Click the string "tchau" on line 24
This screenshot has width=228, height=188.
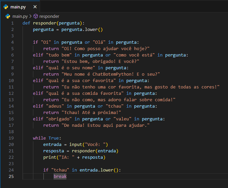click(60, 170)
